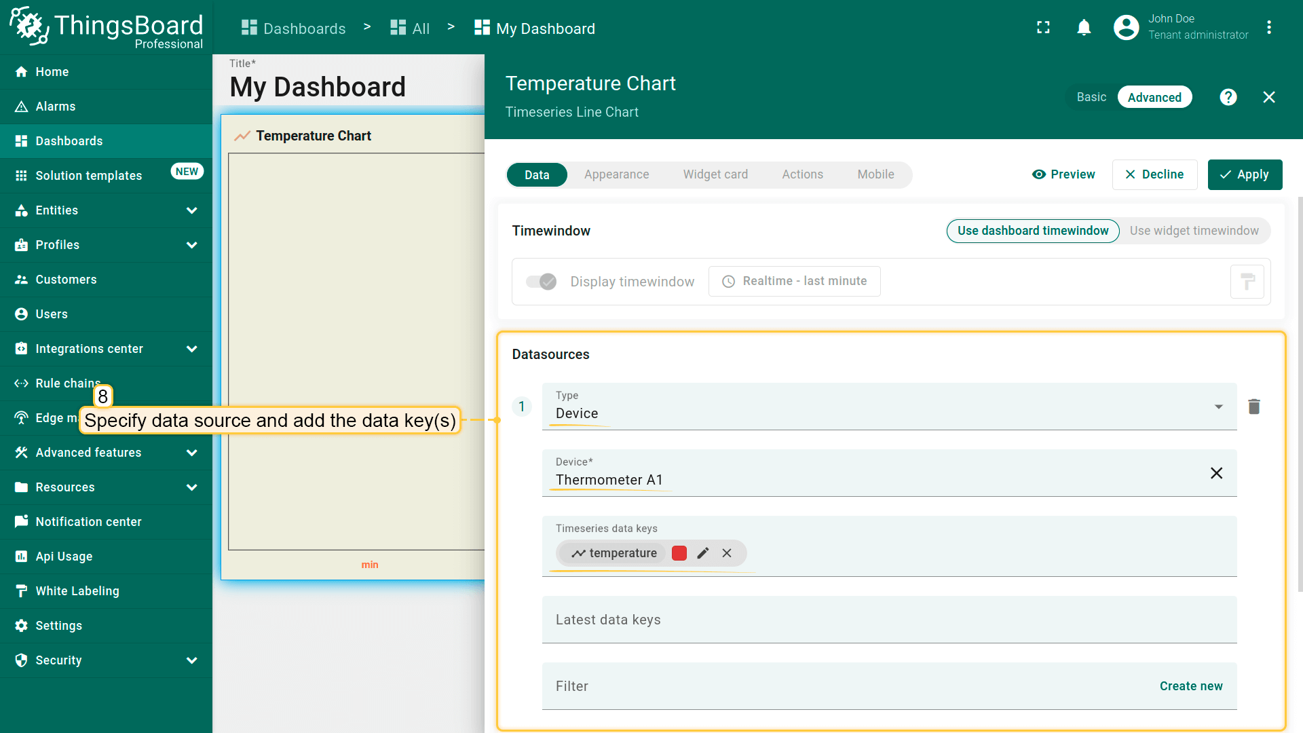The image size is (1303, 733).
Task: Delete datasource with trash icon
Action: pos(1253,407)
